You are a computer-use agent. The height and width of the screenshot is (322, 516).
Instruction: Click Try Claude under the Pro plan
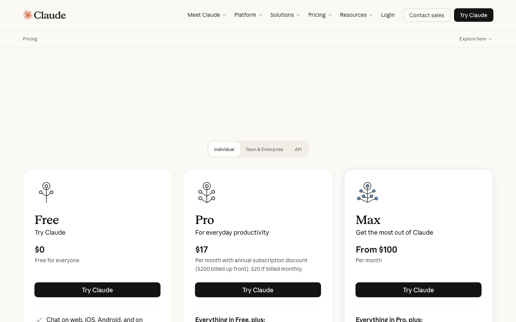tap(258, 290)
